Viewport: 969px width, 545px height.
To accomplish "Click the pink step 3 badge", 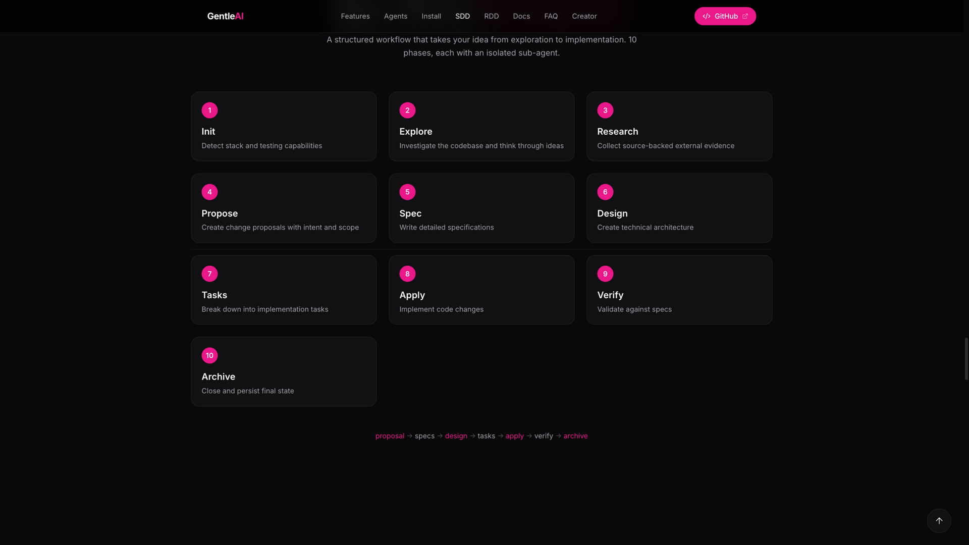I will coord(605,110).
